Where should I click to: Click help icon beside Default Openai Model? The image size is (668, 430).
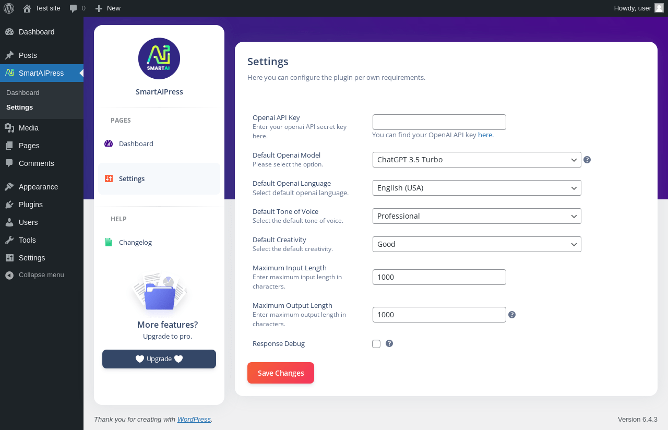point(587,160)
